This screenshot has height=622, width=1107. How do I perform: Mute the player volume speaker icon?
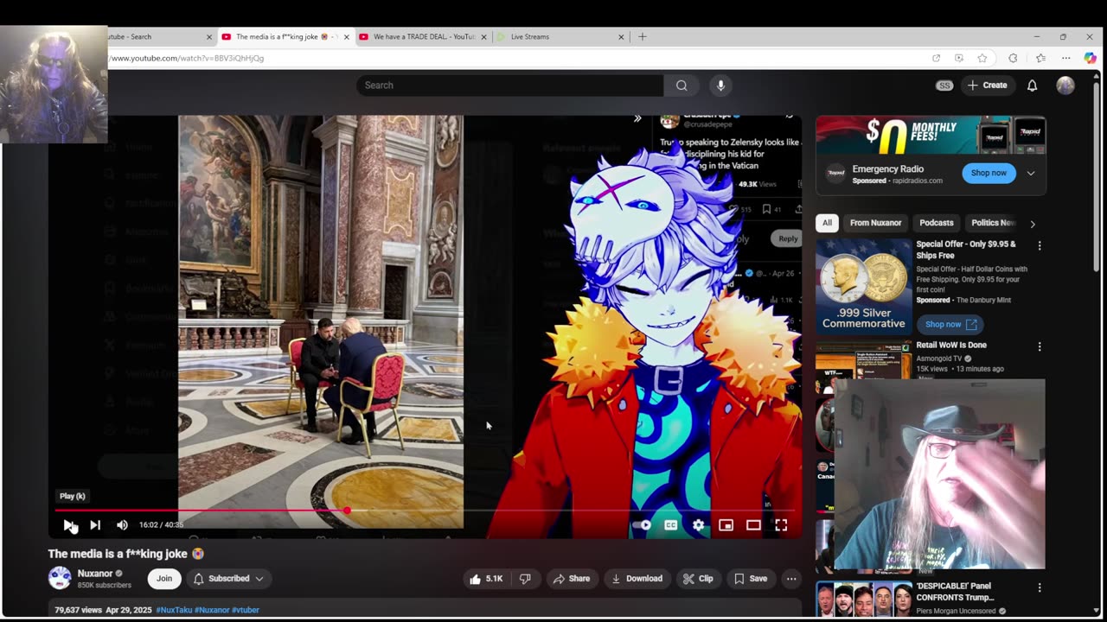(x=122, y=524)
